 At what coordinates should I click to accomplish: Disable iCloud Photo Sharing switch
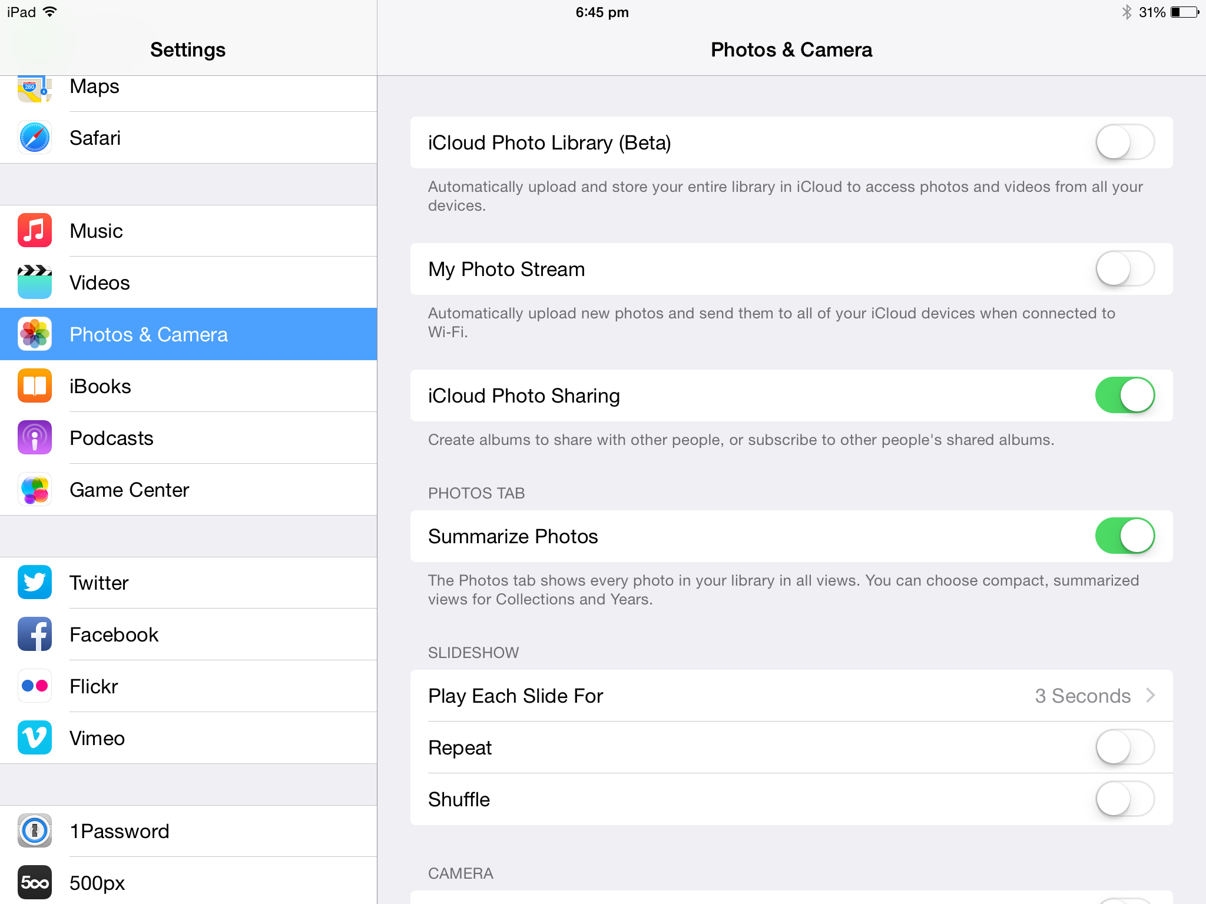(1125, 395)
